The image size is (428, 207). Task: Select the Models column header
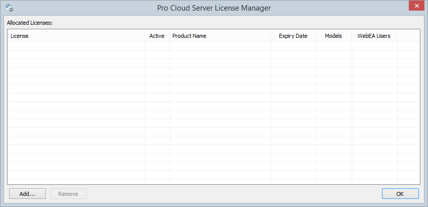[x=334, y=36]
